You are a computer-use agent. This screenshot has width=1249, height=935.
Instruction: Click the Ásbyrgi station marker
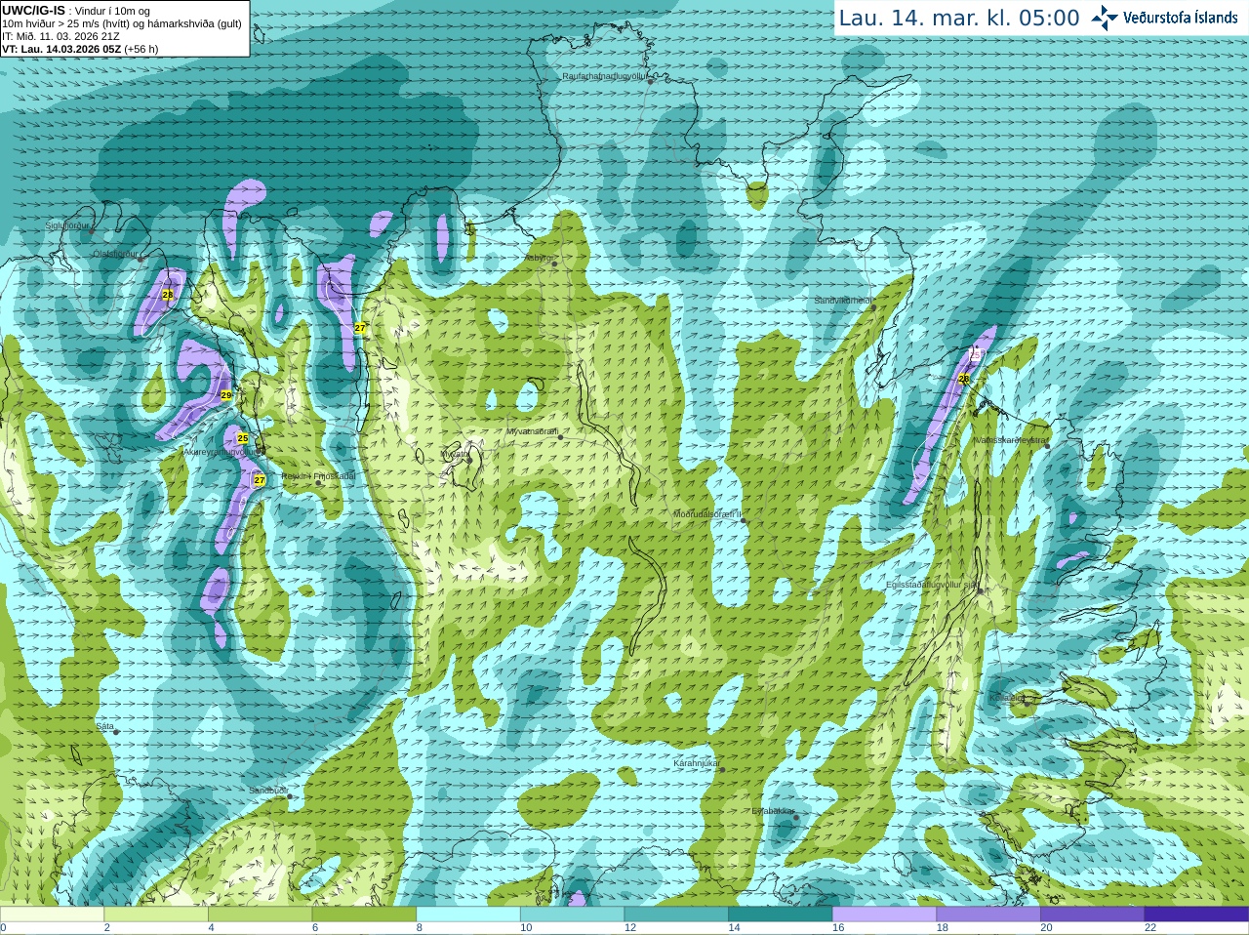click(554, 264)
